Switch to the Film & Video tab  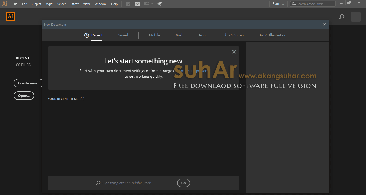[233, 35]
